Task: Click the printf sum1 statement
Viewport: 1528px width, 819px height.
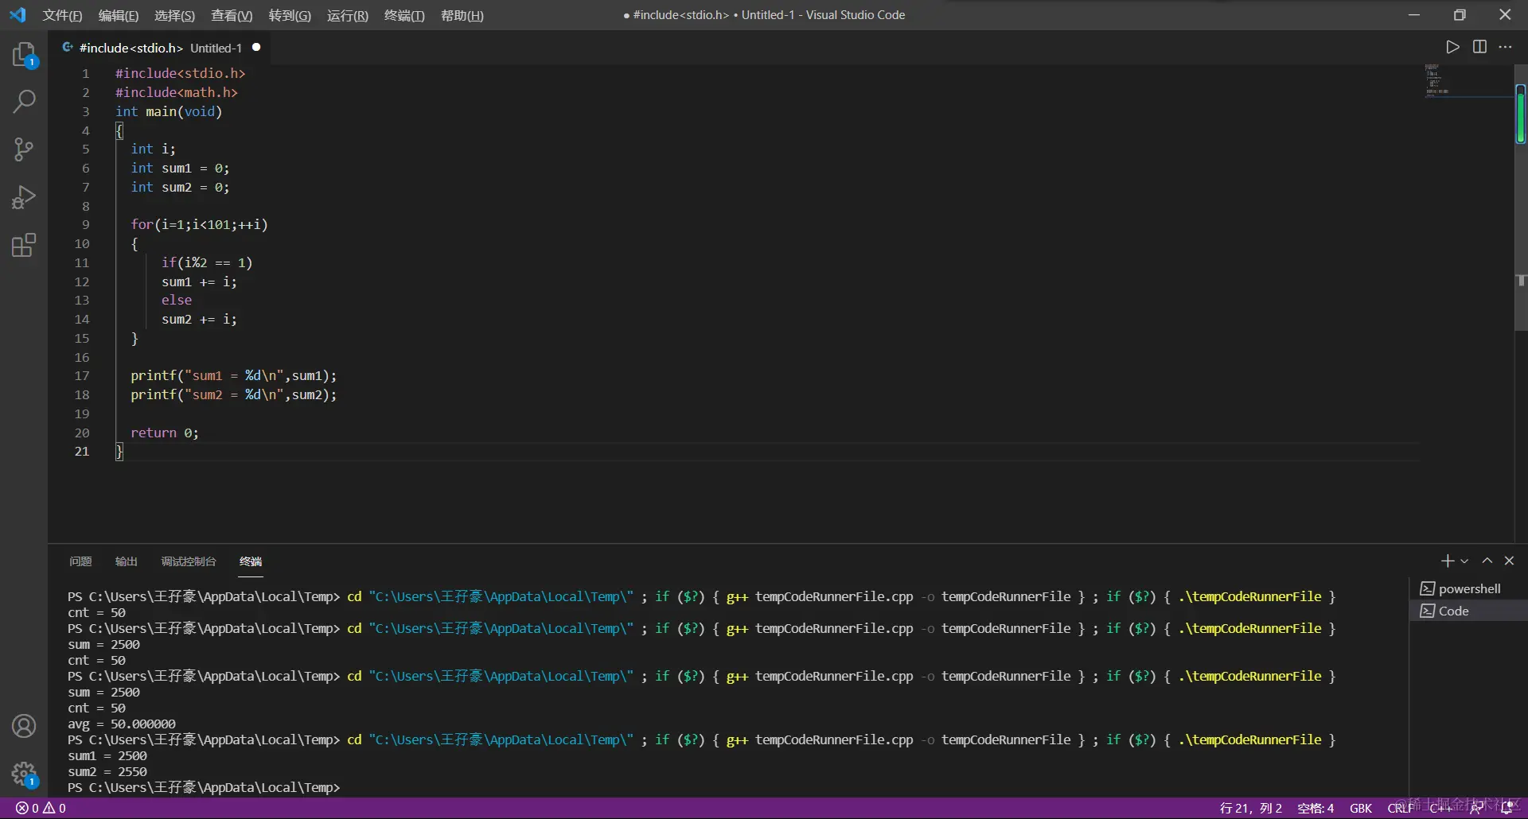Action: (x=234, y=376)
